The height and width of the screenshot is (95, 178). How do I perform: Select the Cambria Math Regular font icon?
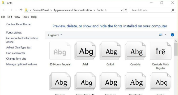[x=161, y=51]
